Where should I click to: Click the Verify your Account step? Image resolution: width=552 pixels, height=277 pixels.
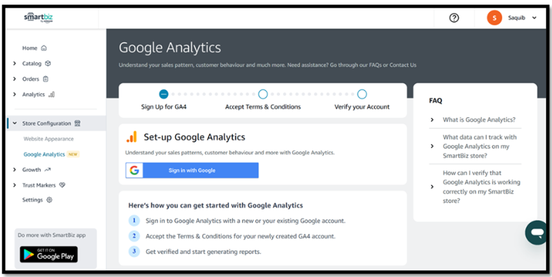(362, 94)
